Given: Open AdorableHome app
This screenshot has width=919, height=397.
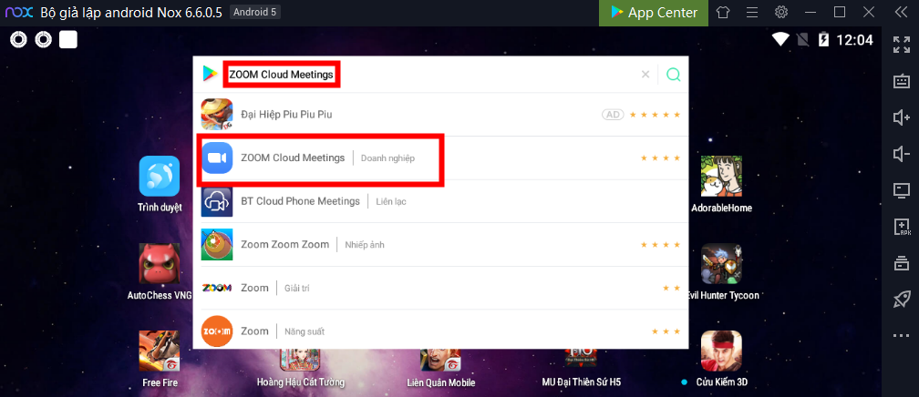Looking at the screenshot, I should [x=721, y=183].
